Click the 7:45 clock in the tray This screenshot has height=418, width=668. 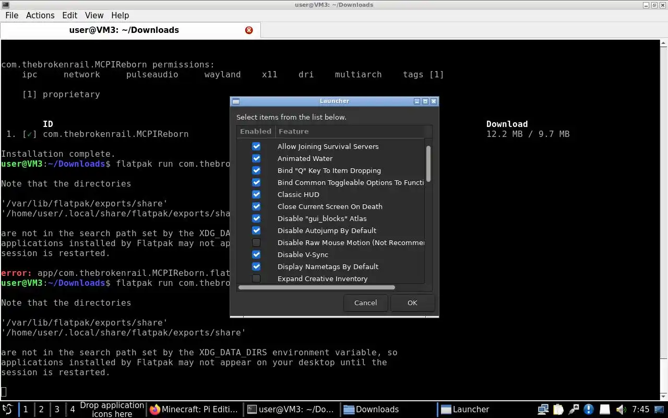click(640, 409)
